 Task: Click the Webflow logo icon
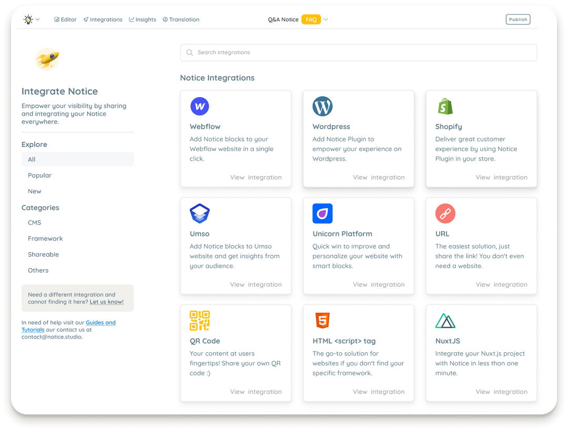(200, 106)
